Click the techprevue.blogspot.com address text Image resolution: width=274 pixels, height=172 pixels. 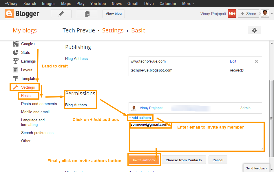151,70
